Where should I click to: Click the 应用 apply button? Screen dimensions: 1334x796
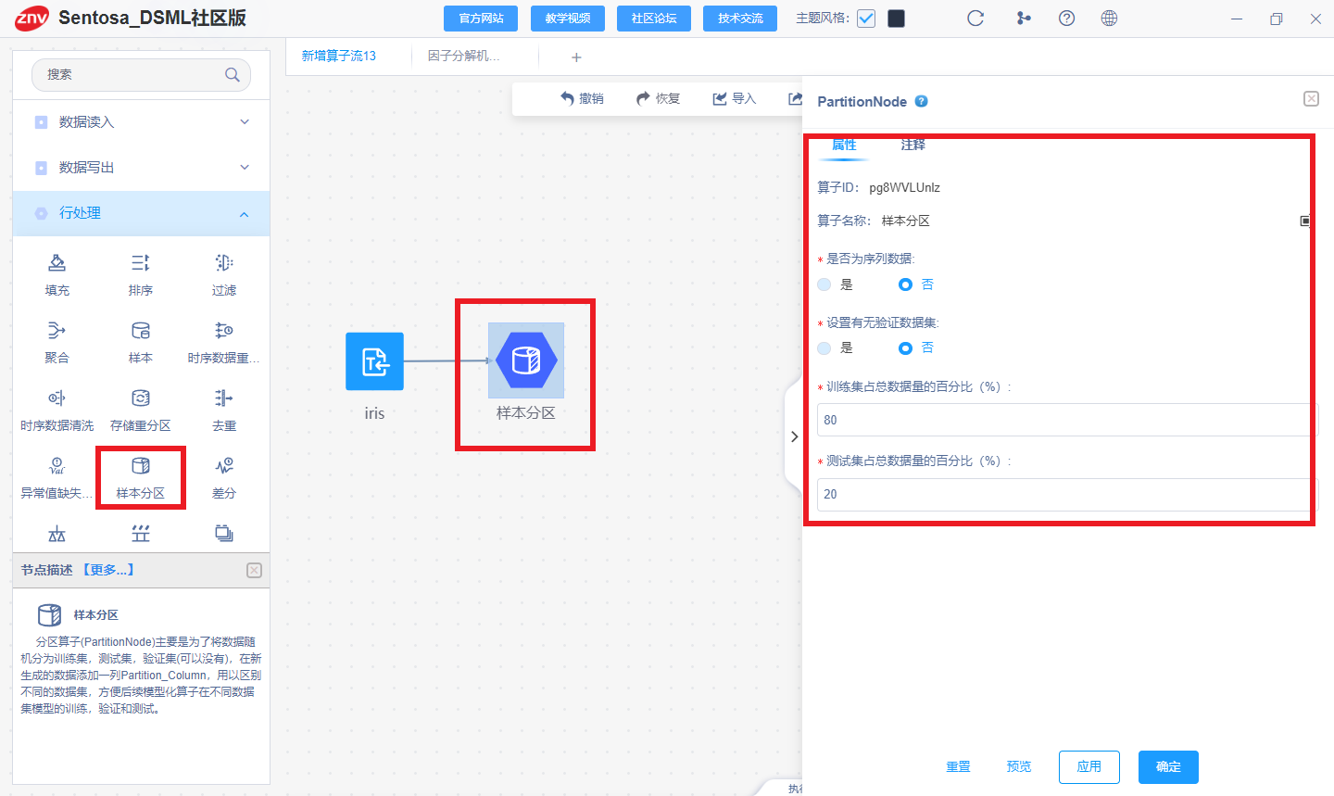coord(1089,767)
